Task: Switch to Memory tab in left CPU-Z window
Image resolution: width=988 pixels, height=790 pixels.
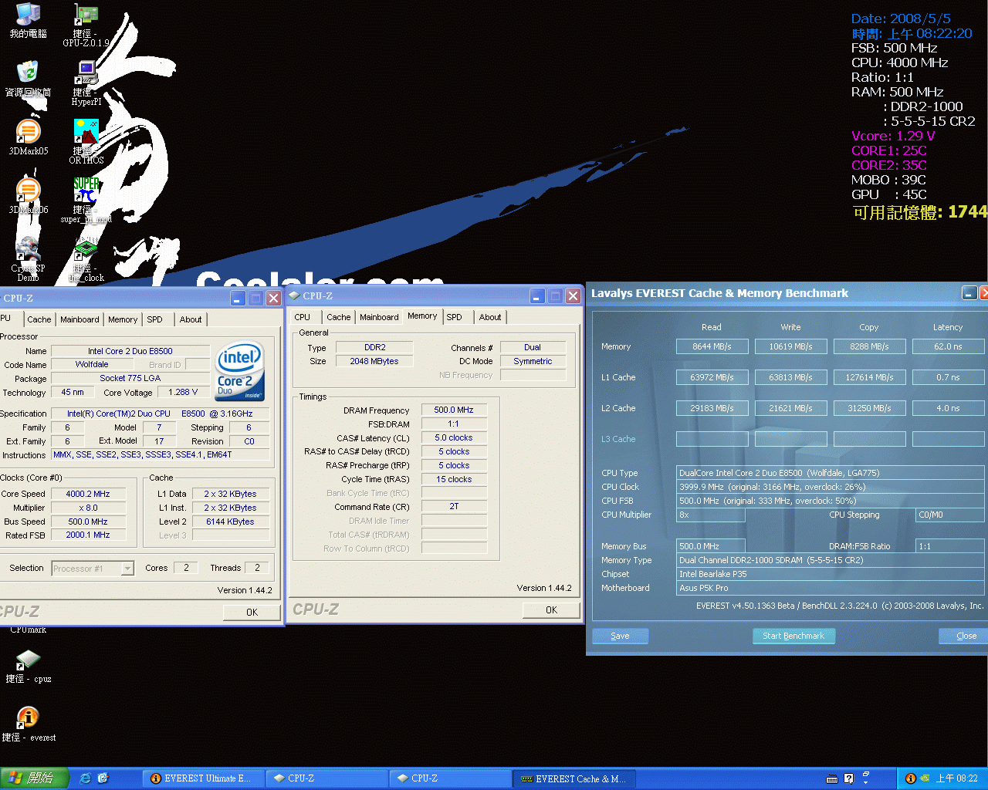Action: click(123, 319)
